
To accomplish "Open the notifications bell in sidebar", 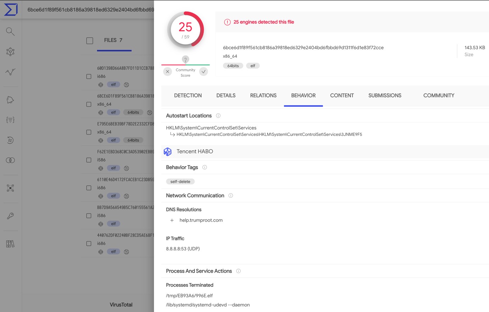I will (10, 100).
